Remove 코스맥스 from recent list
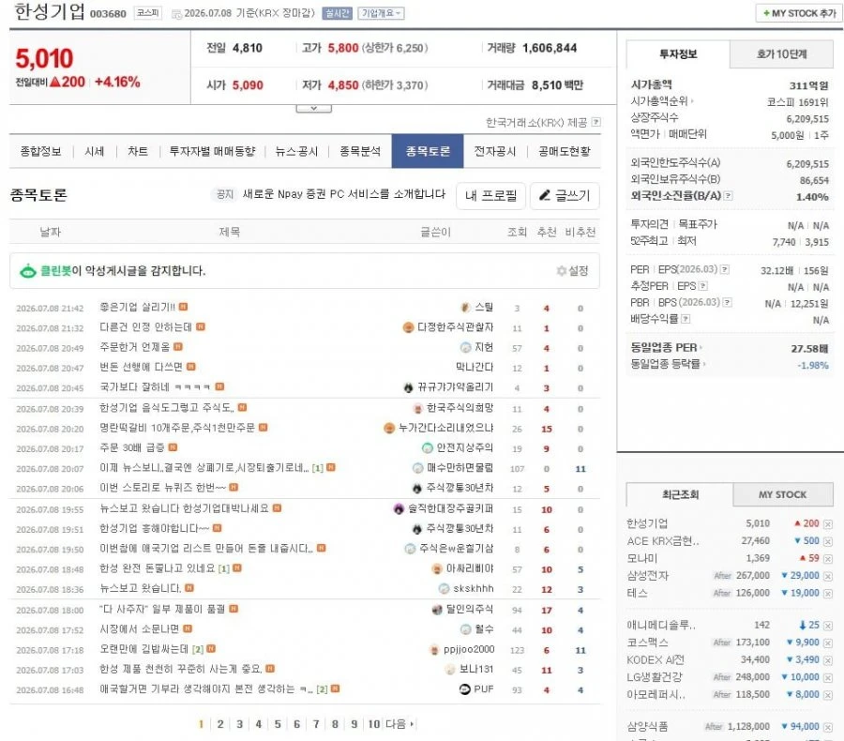The width and height of the screenshot is (844, 741). (x=828, y=643)
